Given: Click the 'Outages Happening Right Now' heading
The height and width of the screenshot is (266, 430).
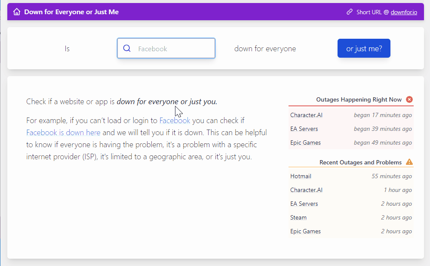Looking at the screenshot, I should pos(359,100).
